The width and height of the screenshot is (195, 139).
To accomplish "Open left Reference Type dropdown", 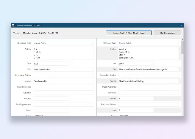I will coord(63,43).
